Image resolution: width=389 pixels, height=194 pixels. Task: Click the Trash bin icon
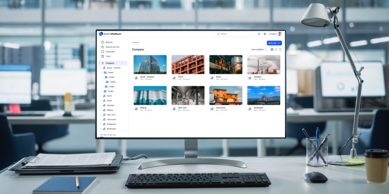point(103,56)
